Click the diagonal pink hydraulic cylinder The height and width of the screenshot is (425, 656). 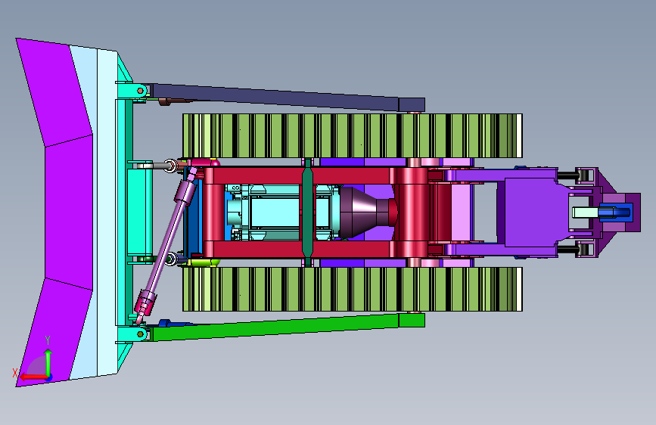[x=166, y=247]
